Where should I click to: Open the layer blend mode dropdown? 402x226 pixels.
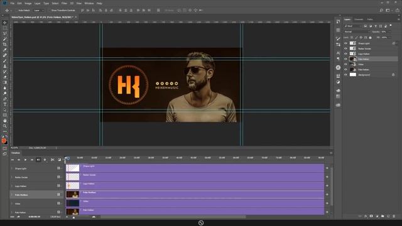click(357, 32)
